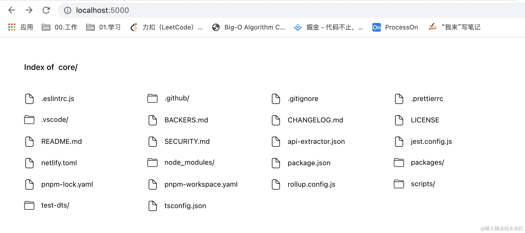Open the README.md file link

61,141
